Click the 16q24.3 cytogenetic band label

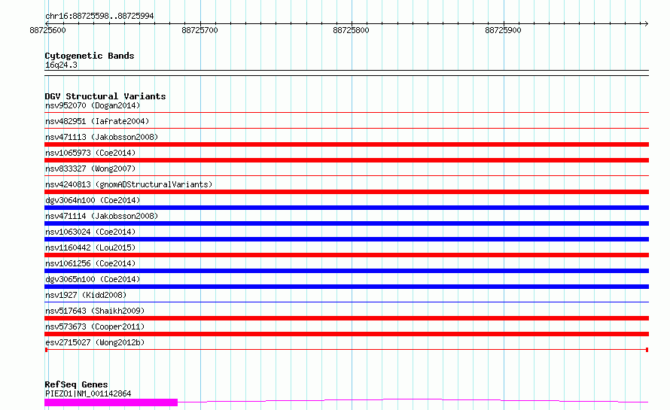pyautogui.click(x=61, y=65)
